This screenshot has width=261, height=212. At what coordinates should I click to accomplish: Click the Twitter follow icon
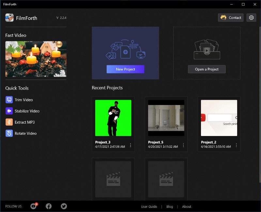(x=64, y=206)
